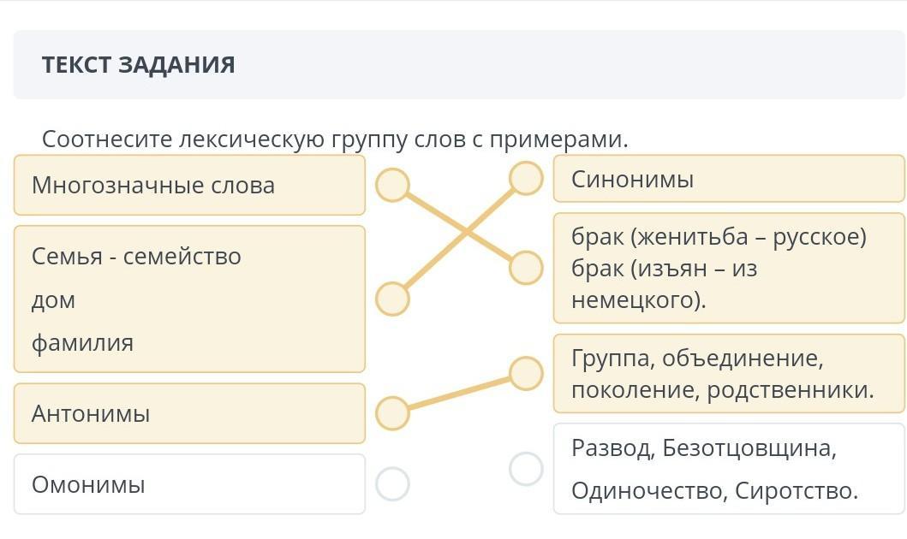Click the Группа, объединение, поколение answer box
Viewport: 907px width, 539px height.
pos(729,374)
